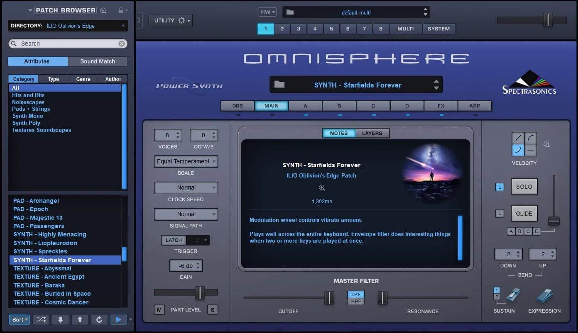Image resolution: width=578 pixels, height=333 pixels.
Task: Switch to the LAYERS tab
Action: point(372,133)
